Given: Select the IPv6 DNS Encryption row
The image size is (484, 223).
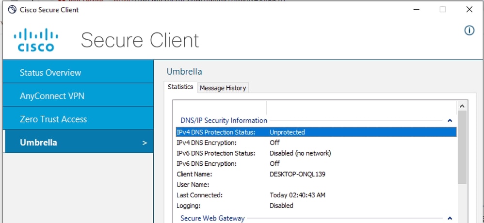Looking at the screenshot, I should point(316,163).
